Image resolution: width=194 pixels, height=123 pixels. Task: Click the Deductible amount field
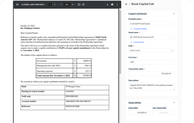(139, 113)
